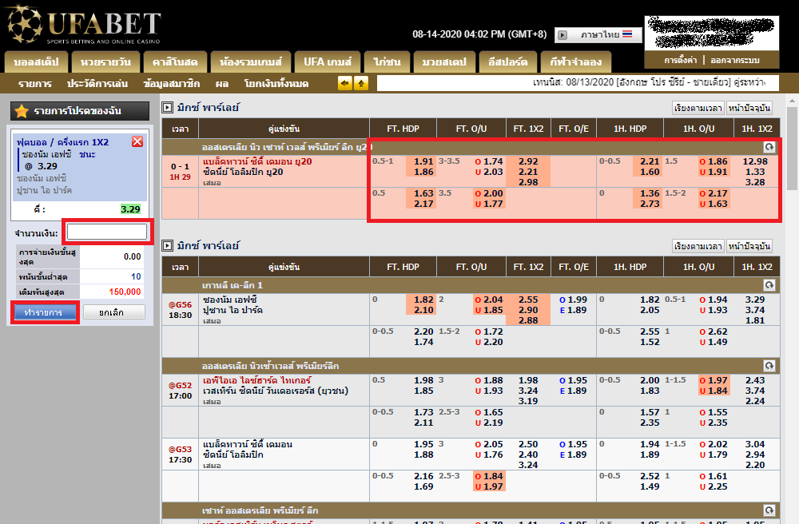Click top เรียงตามเวลา sort button
This screenshot has width=799, height=524.
[x=698, y=108]
